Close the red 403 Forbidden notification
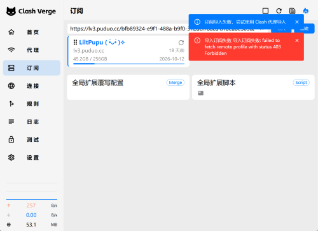The height and width of the screenshot is (231, 318). 297,40
